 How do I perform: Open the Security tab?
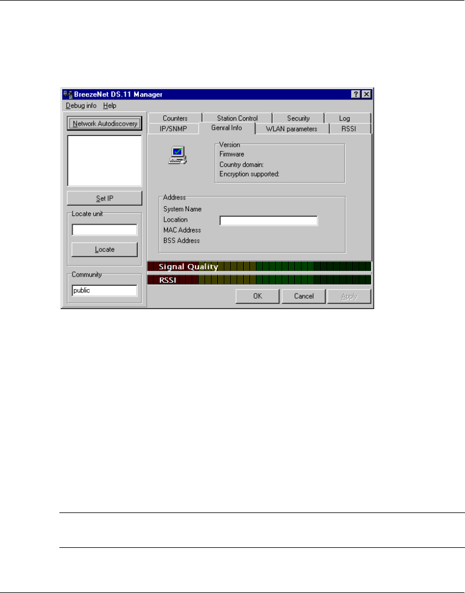coord(298,118)
